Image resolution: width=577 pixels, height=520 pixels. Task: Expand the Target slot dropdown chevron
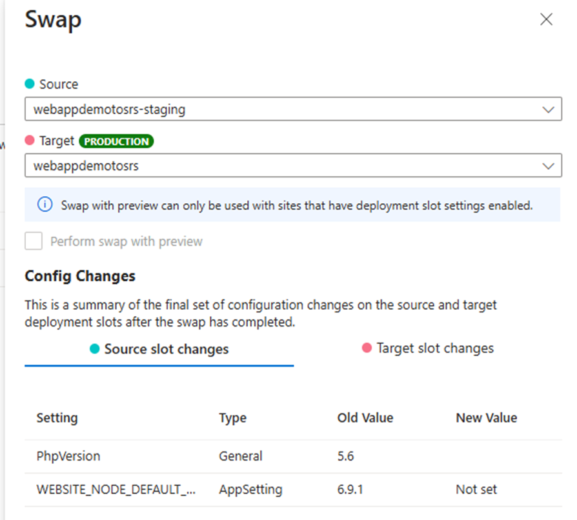[548, 166]
